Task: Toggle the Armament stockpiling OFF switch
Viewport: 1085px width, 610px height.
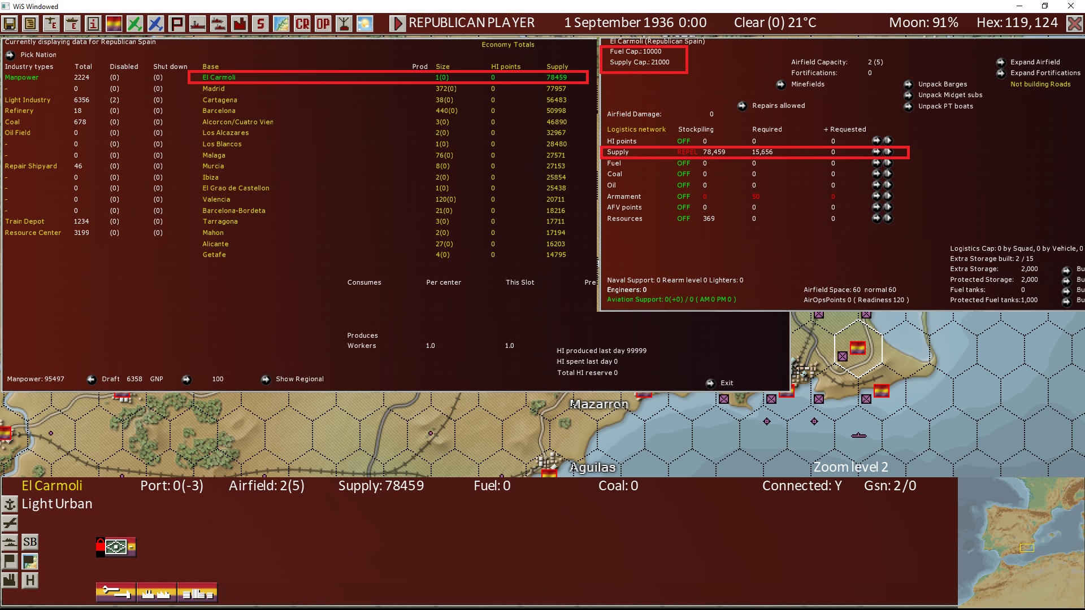Action: [x=684, y=197]
